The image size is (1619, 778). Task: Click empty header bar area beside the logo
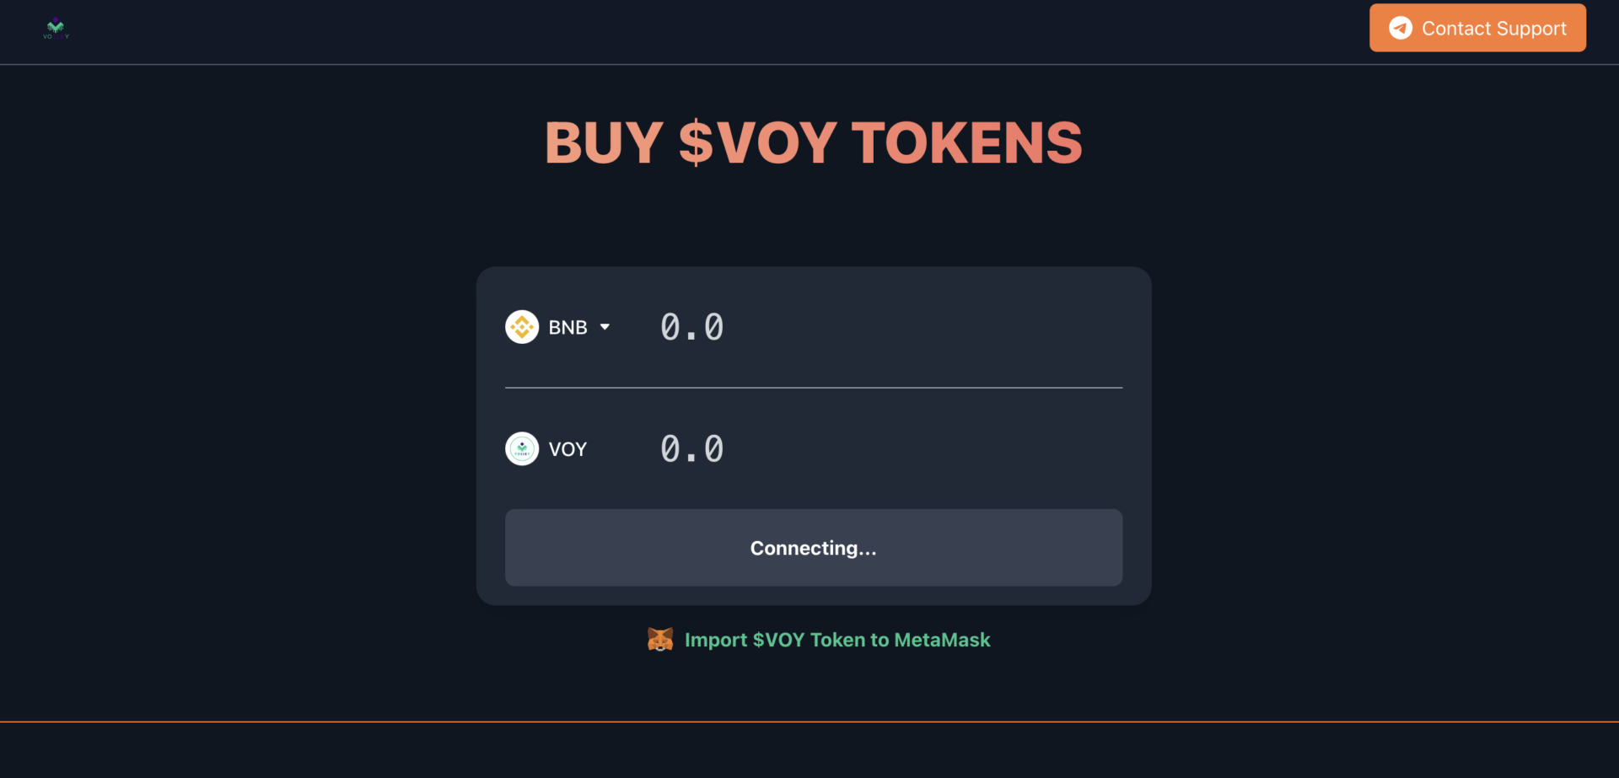pyautogui.click(x=675, y=32)
